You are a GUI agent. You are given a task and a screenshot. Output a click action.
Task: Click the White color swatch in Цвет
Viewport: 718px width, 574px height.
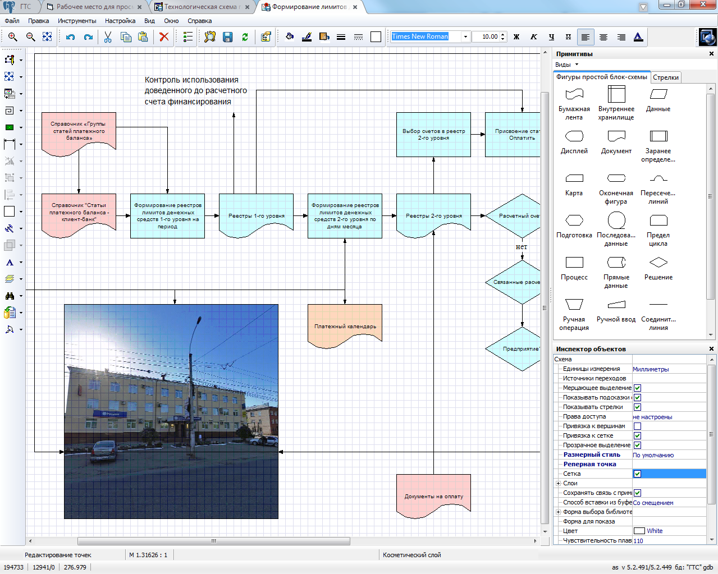click(x=639, y=531)
